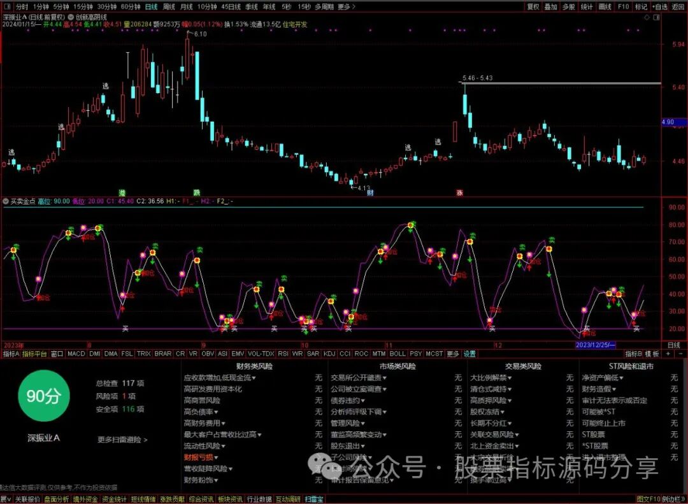Select the 日线 daily period tab
The width and height of the screenshot is (688, 504).
pyautogui.click(x=152, y=6)
